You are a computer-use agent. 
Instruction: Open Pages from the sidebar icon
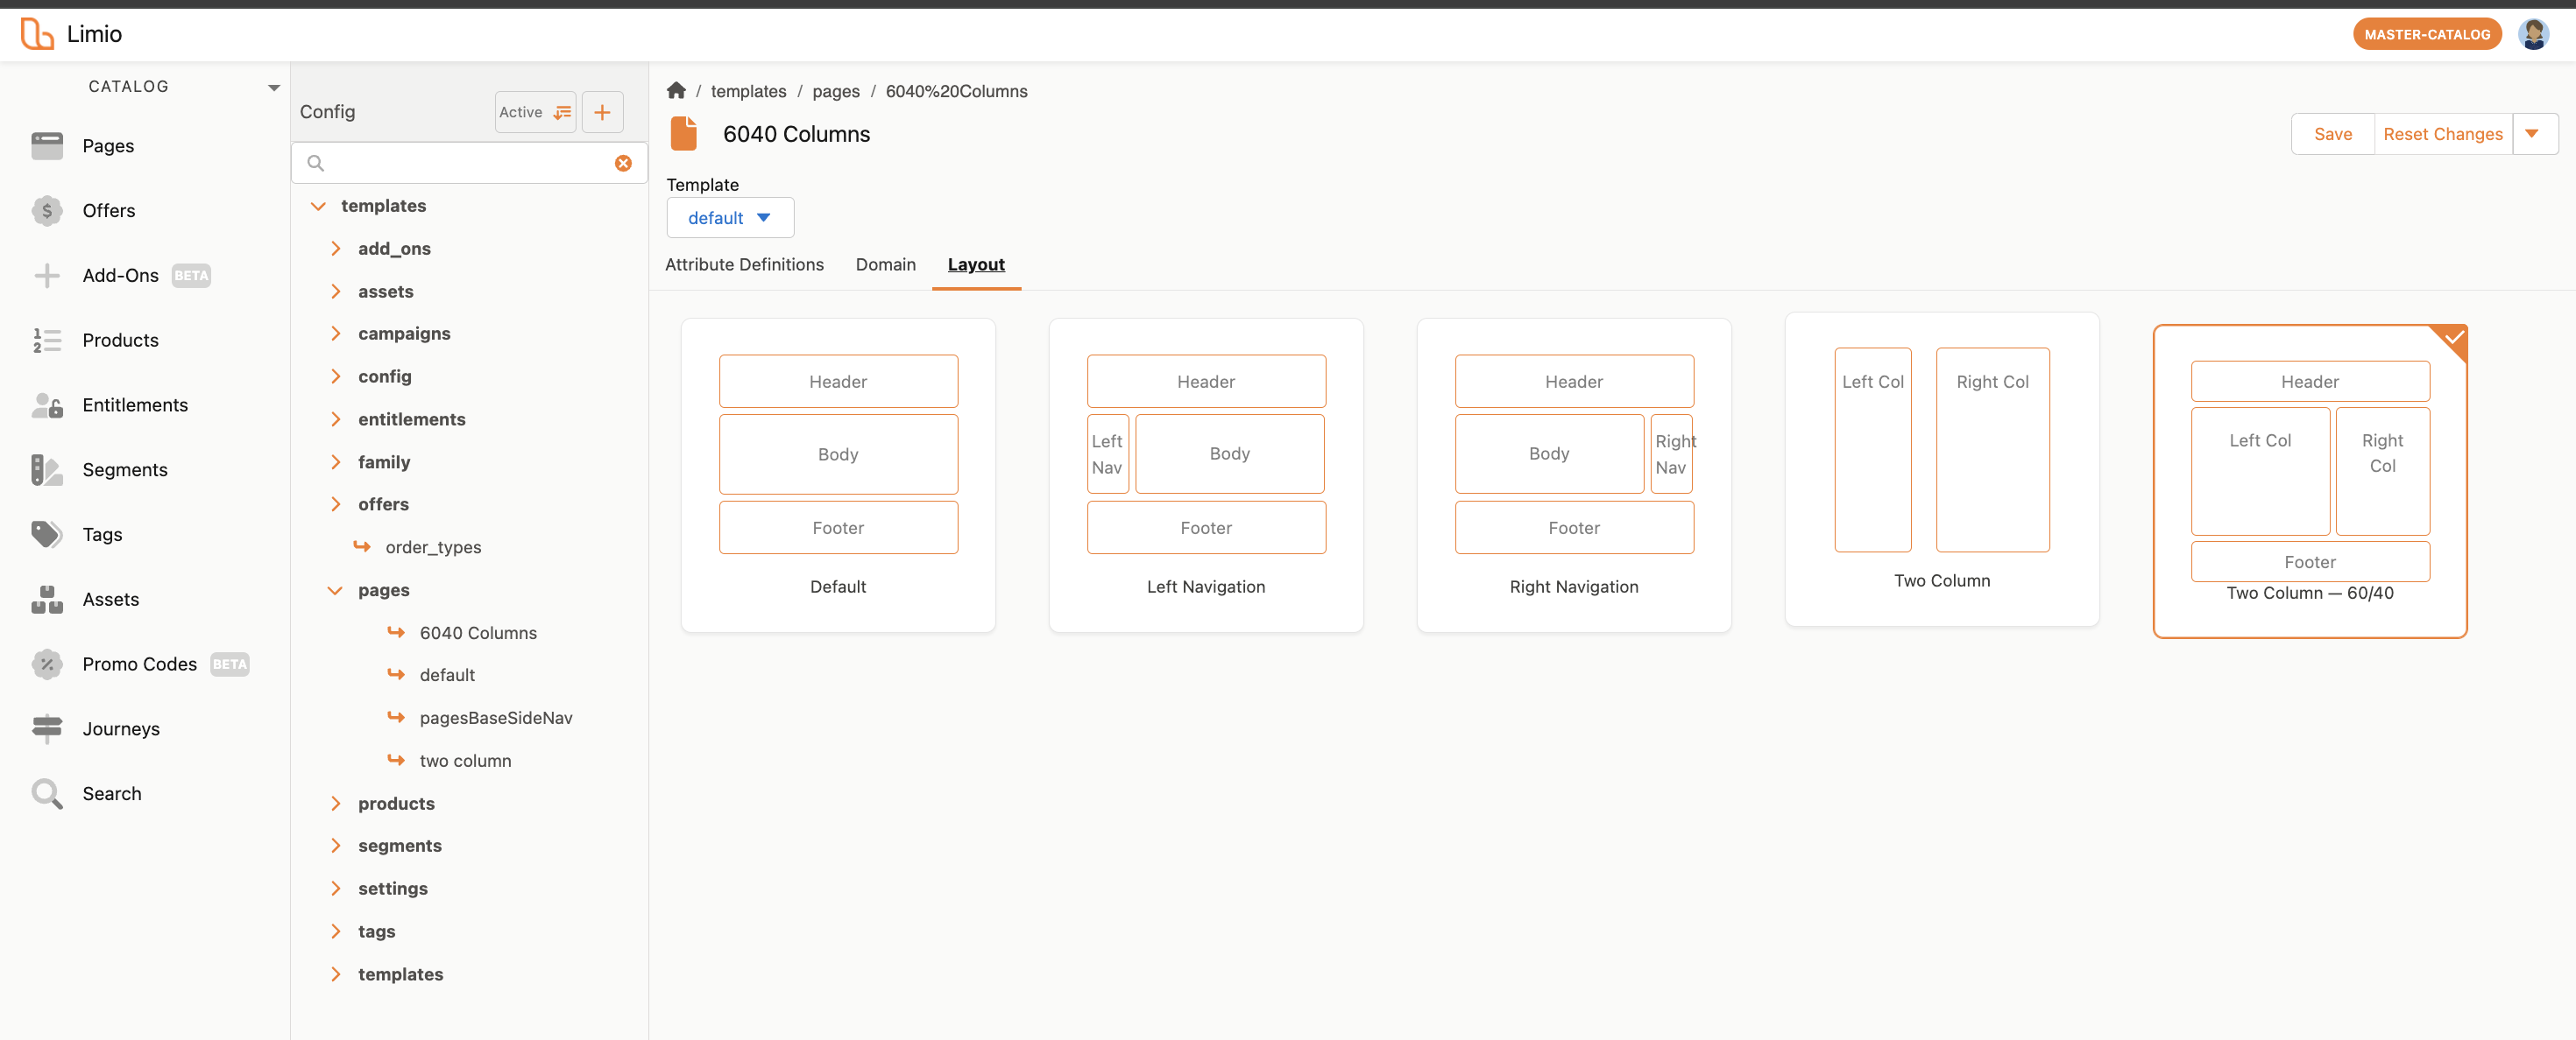click(47, 146)
